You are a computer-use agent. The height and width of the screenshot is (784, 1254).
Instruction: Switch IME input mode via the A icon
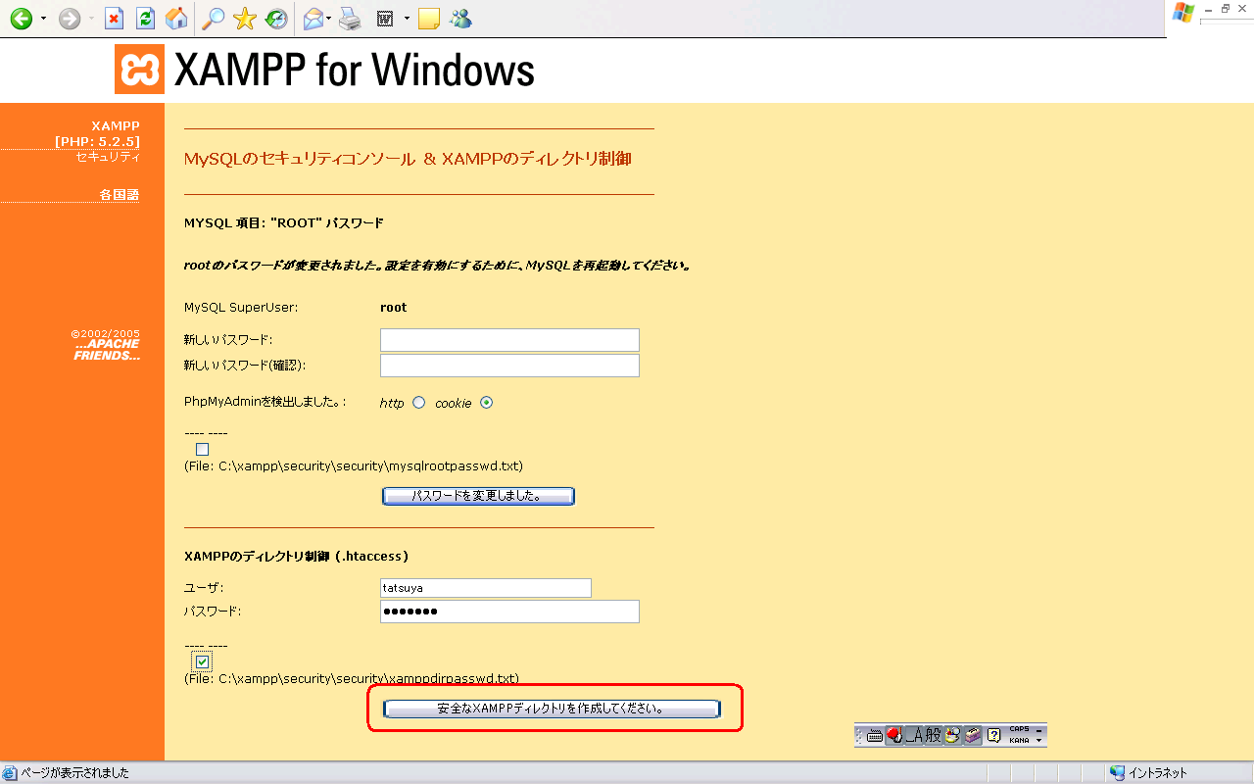912,735
